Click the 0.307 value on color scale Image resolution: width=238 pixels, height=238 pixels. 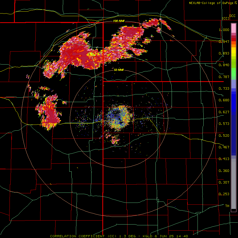coord(224,182)
